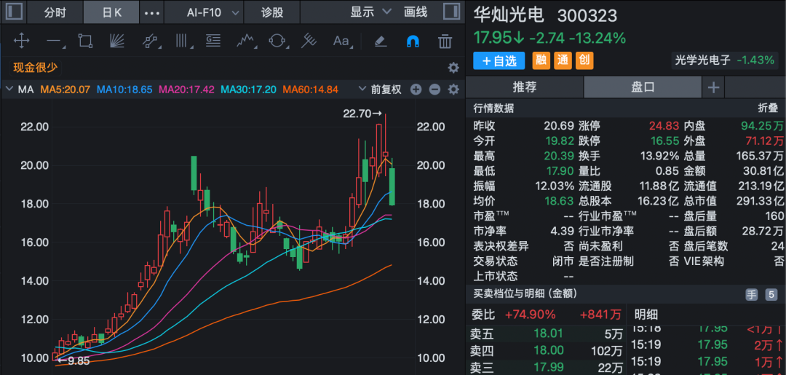Image resolution: width=786 pixels, height=375 pixels.
Task: Open the 画线 drawing tools tab
Action: [x=416, y=12]
